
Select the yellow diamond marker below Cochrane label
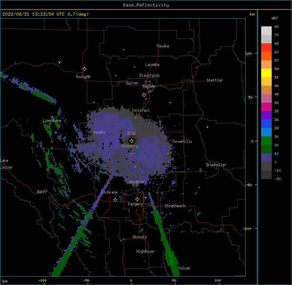point(115,200)
